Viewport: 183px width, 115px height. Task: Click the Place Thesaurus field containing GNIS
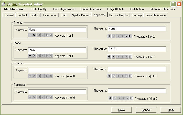[137, 49]
